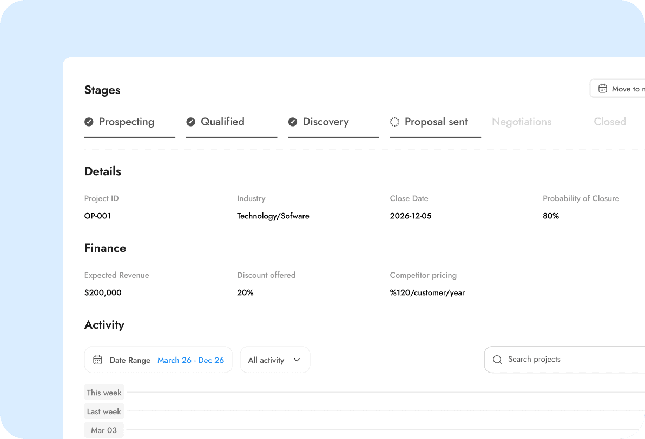
Task: Click inside the Search projects field
Action: 565,360
